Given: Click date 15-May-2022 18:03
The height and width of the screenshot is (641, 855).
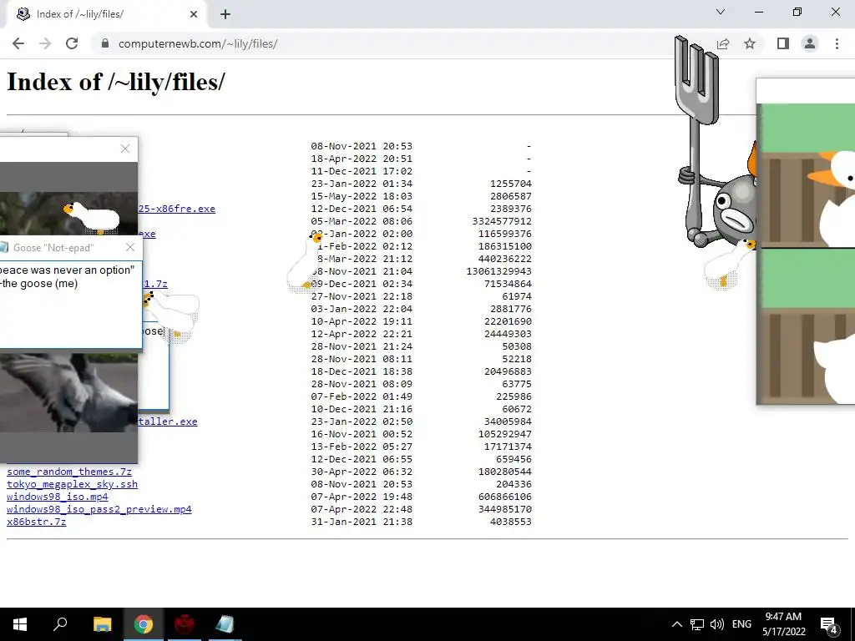Looking at the screenshot, I should click(x=362, y=196).
